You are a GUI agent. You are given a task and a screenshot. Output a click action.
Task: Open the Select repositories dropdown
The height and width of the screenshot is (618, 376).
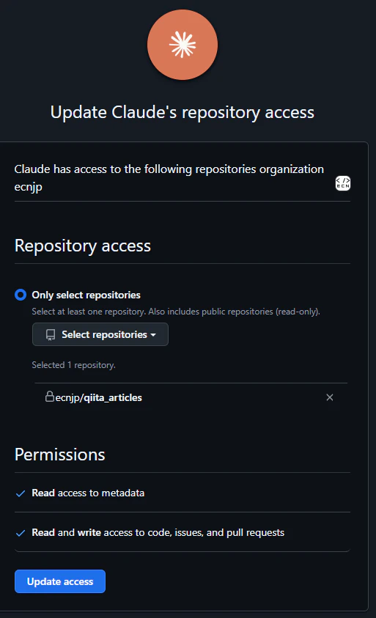(x=100, y=334)
